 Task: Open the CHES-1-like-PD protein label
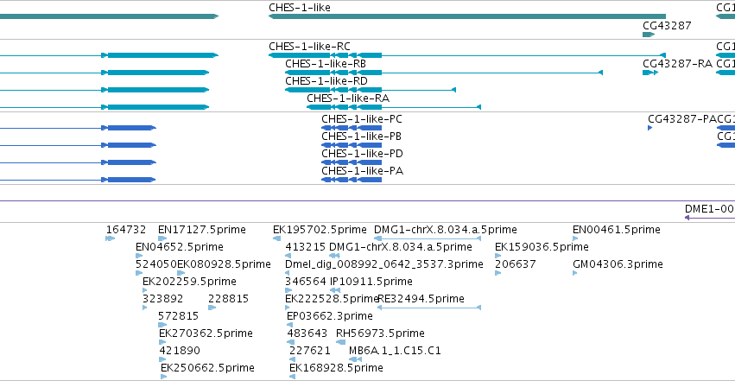(362, 154)
